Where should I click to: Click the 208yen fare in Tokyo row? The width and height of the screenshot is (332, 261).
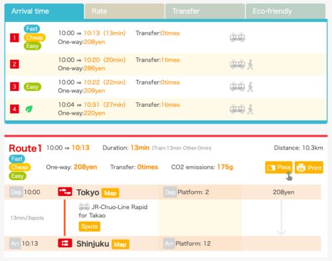[284, 192]
